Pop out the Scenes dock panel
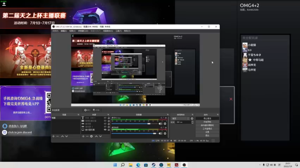The width and height of the screenshot is (300, 168). (x=78, y=115)
